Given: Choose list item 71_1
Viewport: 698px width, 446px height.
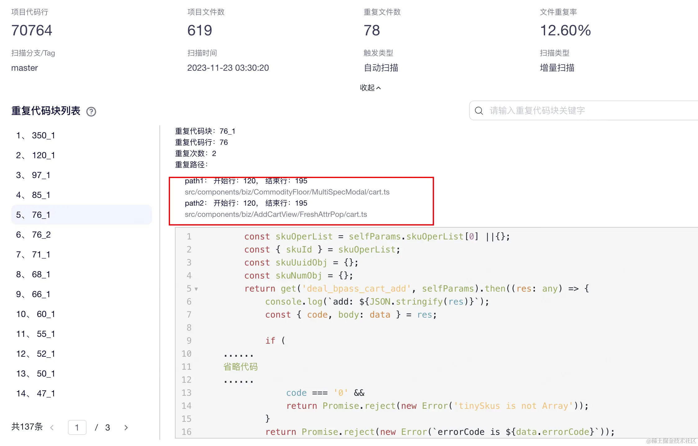Looking at the screenshot, I should 41,255.
